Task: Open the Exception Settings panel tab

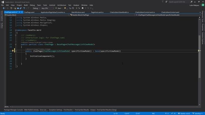Action: [x=56, y=110]
